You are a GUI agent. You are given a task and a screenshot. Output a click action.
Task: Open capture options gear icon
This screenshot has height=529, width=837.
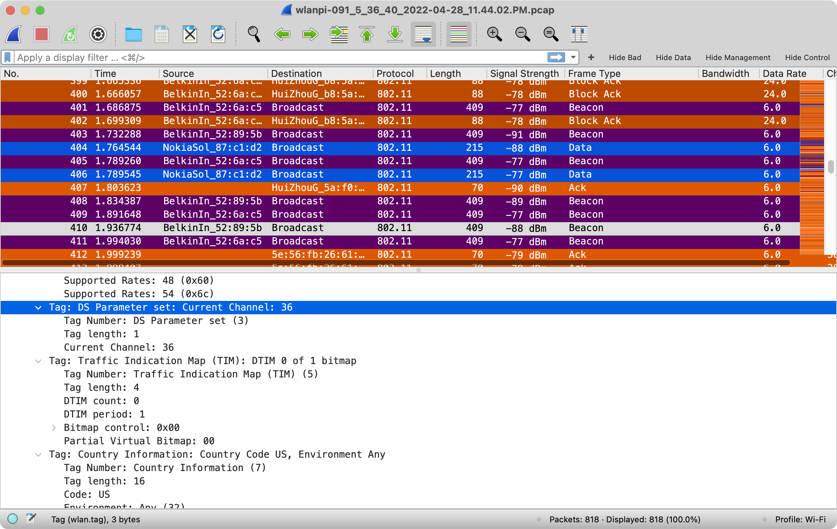click(98, 34)
